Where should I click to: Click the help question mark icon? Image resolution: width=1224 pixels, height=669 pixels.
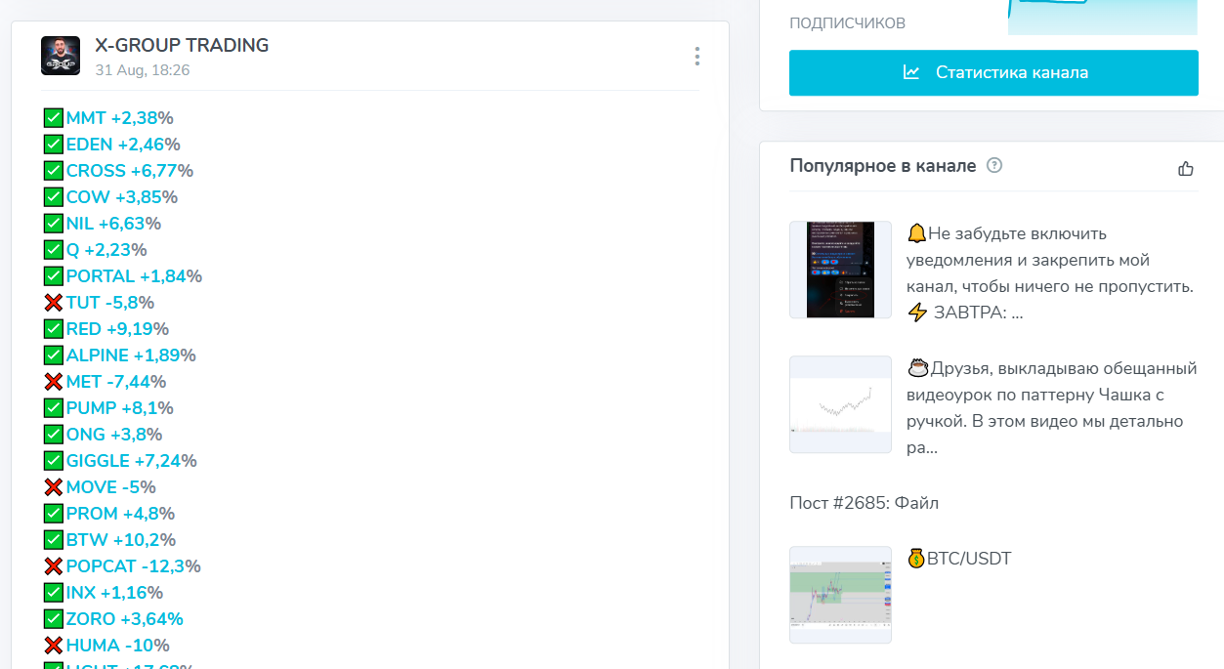point(994,165)
